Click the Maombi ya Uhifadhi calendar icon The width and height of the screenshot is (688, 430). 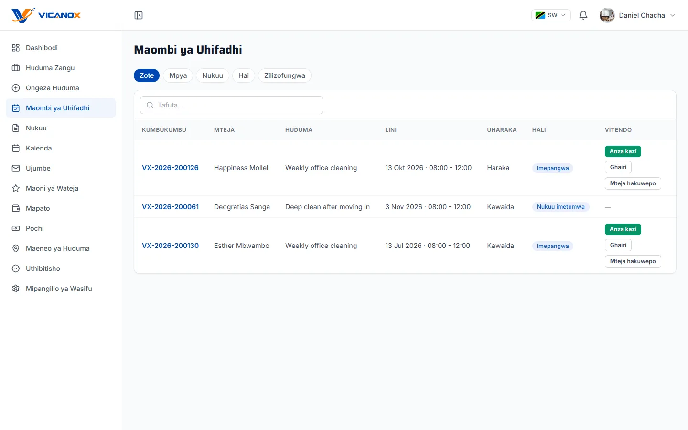(x=16, y=108)
